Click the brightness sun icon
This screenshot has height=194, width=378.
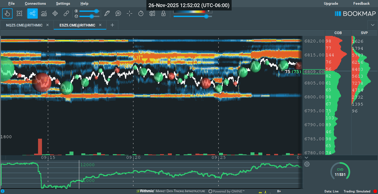click(x=76, y=11)
